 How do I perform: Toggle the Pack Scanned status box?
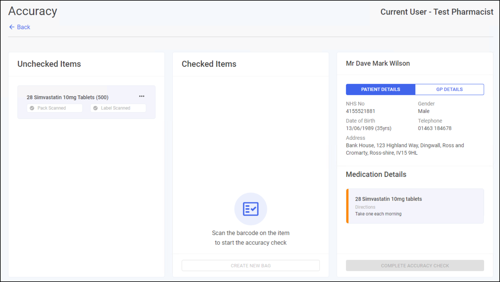(x=55, y=108)
